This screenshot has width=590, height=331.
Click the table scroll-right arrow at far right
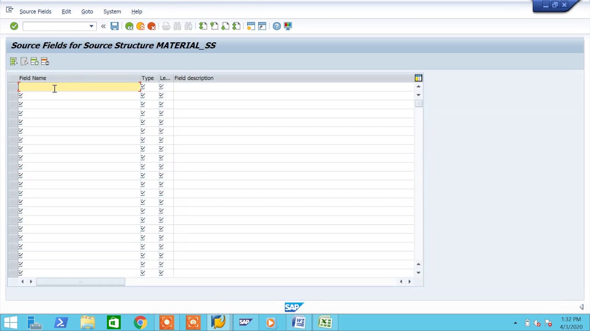click(x=409, y=282)
